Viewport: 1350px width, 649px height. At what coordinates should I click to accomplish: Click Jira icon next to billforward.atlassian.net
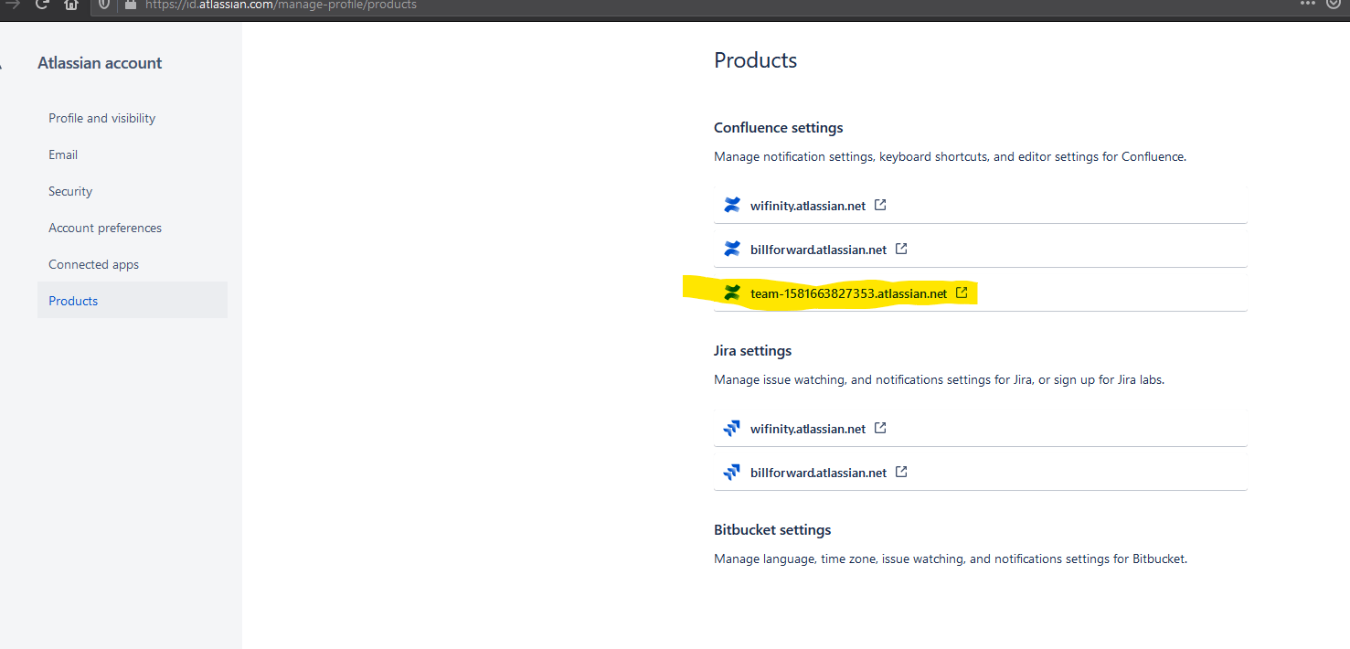(731, 473)
